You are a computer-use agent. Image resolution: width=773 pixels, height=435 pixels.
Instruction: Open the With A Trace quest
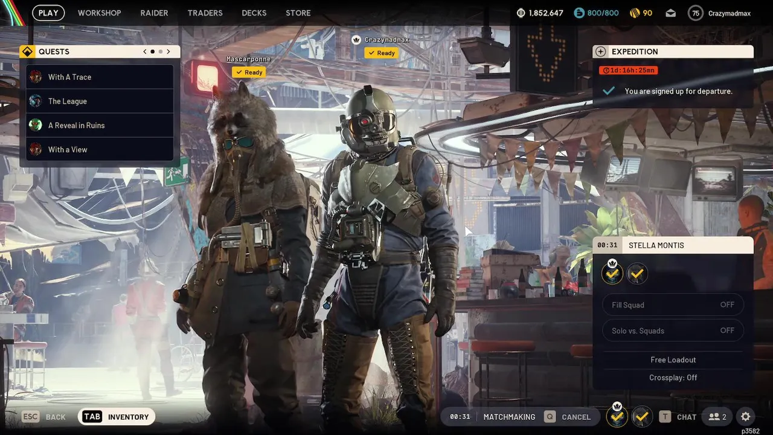pos(100,77)
